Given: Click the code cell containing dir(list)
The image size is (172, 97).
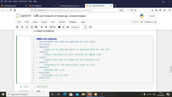Looking at the screenshot, I should pyautogui.click(x=92, y=87).
